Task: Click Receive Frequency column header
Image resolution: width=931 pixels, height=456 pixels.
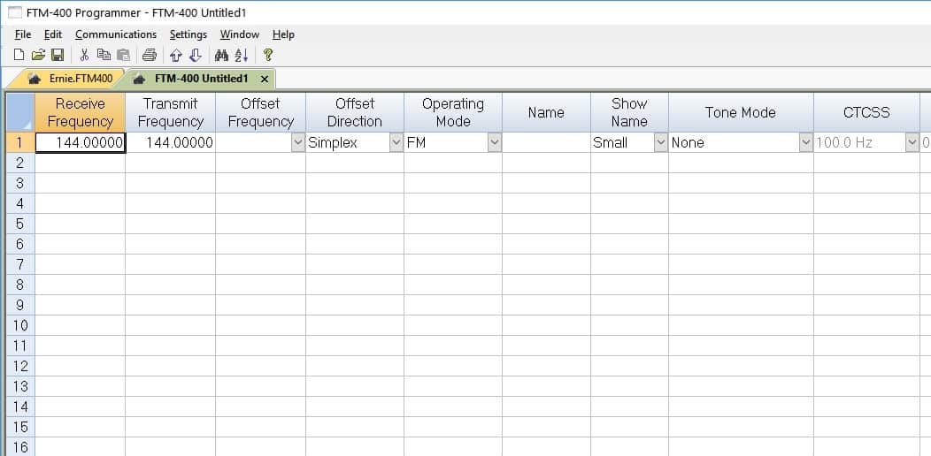Action: 81,112
